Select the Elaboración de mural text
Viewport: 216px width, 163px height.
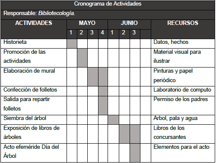(x=29, y=71)
